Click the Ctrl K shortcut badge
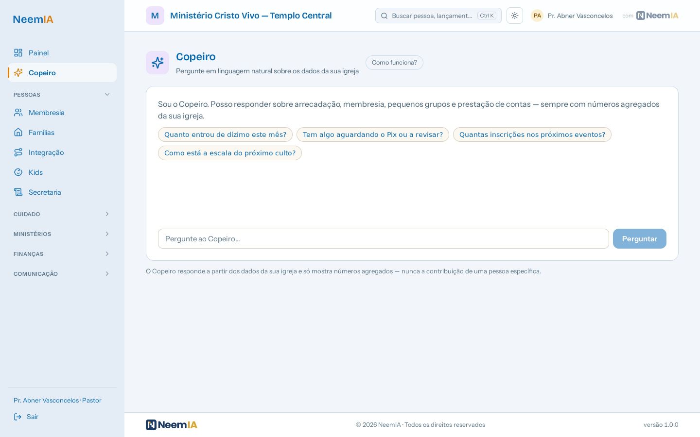The height and width of the screenshot is (437, 700). (x=487, y=16)
